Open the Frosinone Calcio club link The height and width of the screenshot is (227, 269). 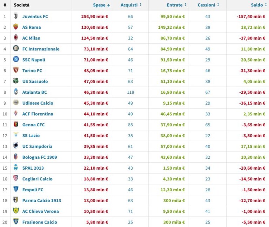point(40,222)
